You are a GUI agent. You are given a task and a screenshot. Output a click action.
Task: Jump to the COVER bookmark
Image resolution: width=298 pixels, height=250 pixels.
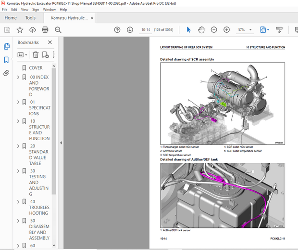tap(36, 68)
